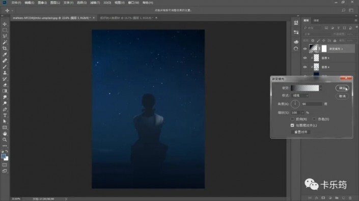This screenshot has height=201, width=359.
Task: Click the 重置对齐 button
Action: 300,132
